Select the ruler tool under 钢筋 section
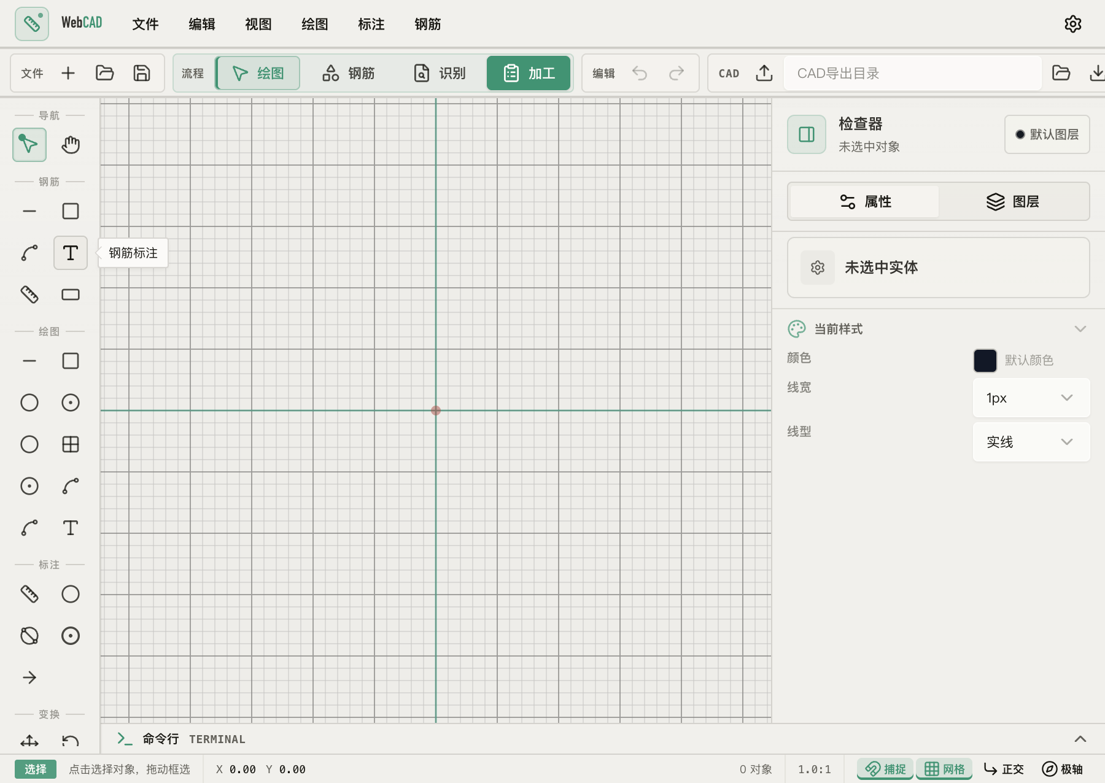This screenshot has height=783, width=1105. click(x=29, y=295)
